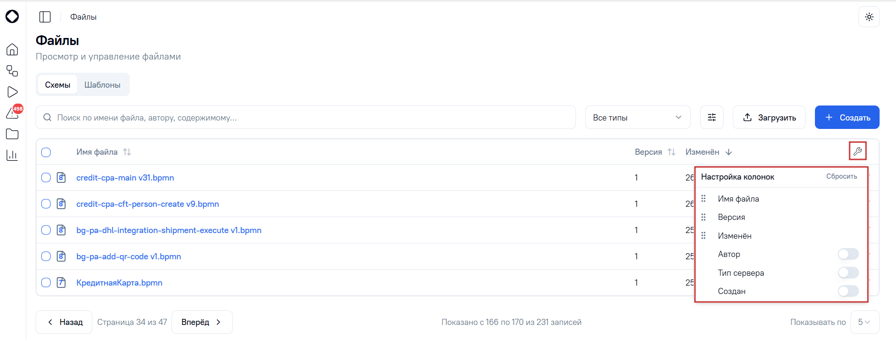Screen dimensions: 896x339
Task: Open incidents warning icon with 498 badge
Action: click(13, 113)
